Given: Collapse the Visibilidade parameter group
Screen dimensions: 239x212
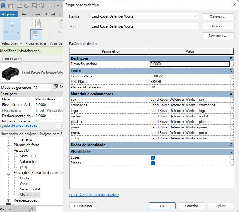Looking at the screenshot, I should pos(231,152).
